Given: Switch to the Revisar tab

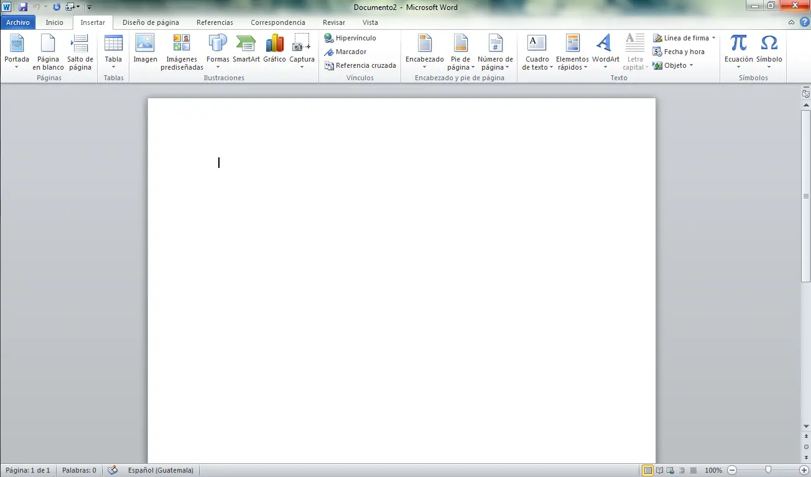Looking at the screenshot, I should 334,22.
